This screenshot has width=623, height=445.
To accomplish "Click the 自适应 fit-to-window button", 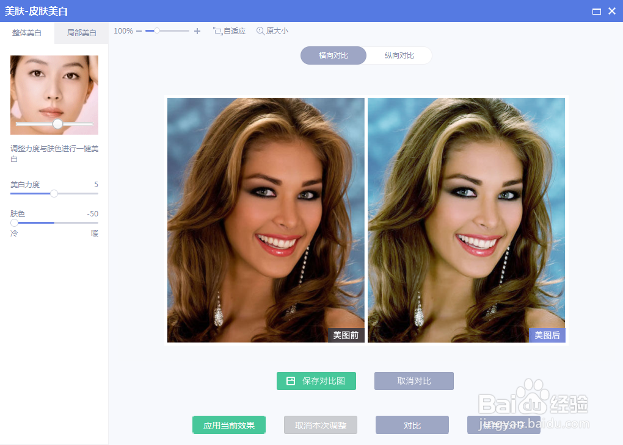I will (x=229, y=31).
